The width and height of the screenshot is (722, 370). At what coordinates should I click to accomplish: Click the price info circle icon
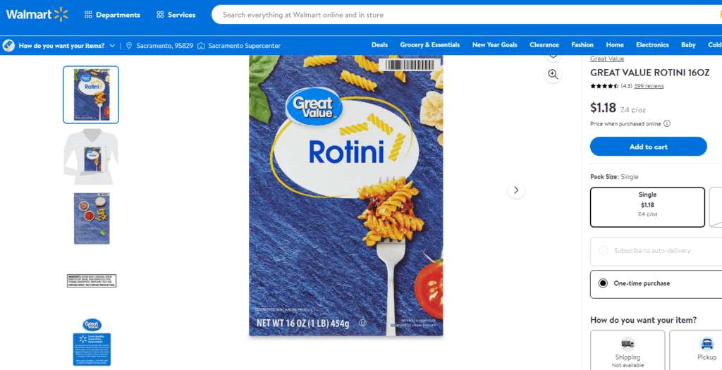667,123
